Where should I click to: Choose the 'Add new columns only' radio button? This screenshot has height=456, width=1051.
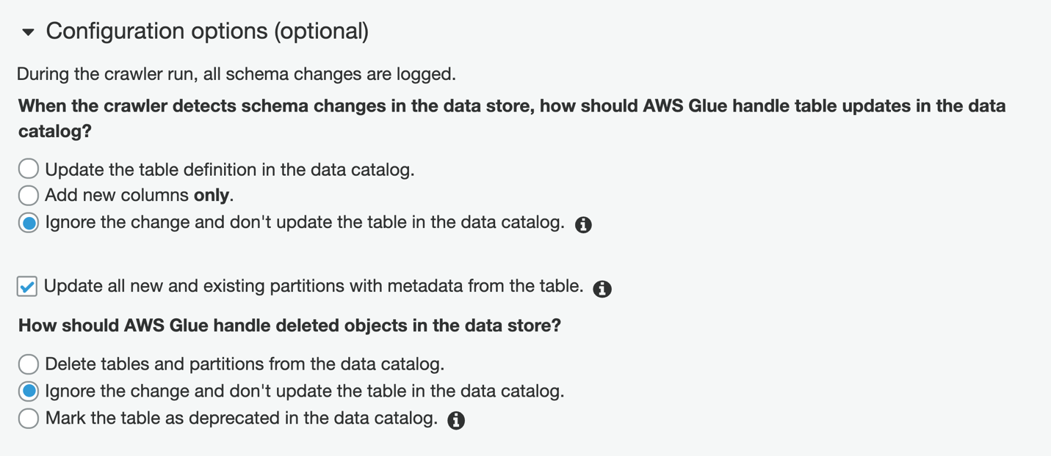point(29,195)
